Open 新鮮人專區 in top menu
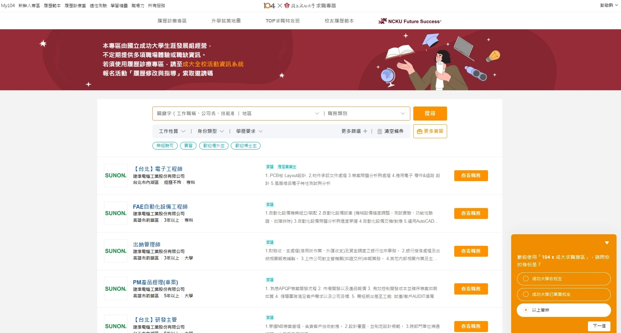This screenshot has height=333, width=621. pos(29,5)
